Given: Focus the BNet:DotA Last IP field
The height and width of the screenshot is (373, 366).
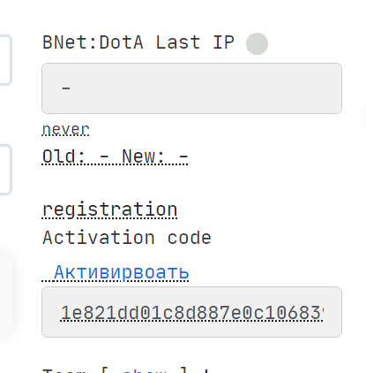Looking at the screenshot, I should (x=191, y=88).
